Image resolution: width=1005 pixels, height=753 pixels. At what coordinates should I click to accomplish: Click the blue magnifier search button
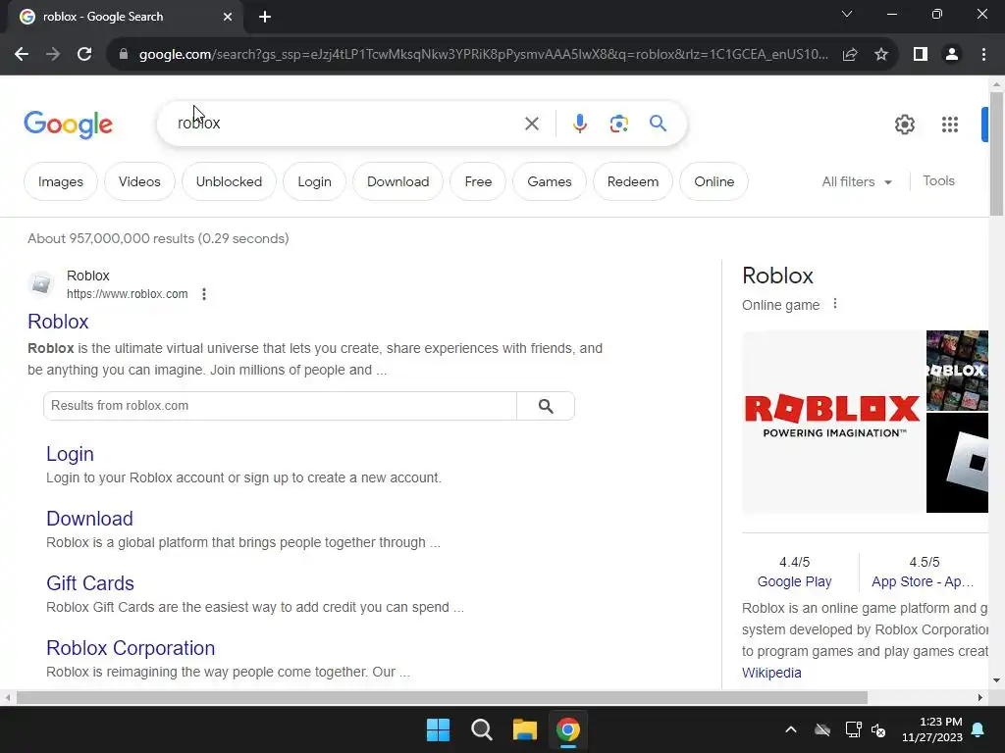[x=658, y=123]
